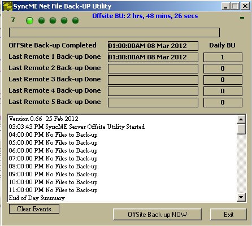Select the 03:03:43 PM Utility Started log line

(77, 127)
